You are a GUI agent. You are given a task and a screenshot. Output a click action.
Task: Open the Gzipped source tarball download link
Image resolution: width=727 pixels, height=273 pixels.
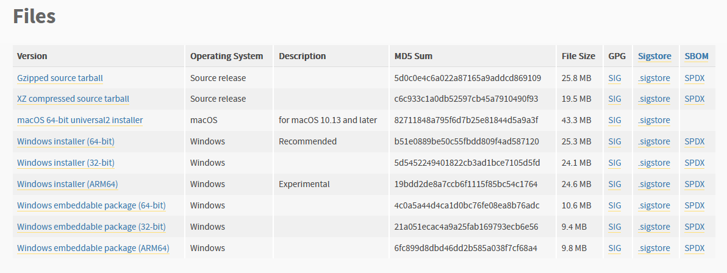60,78
